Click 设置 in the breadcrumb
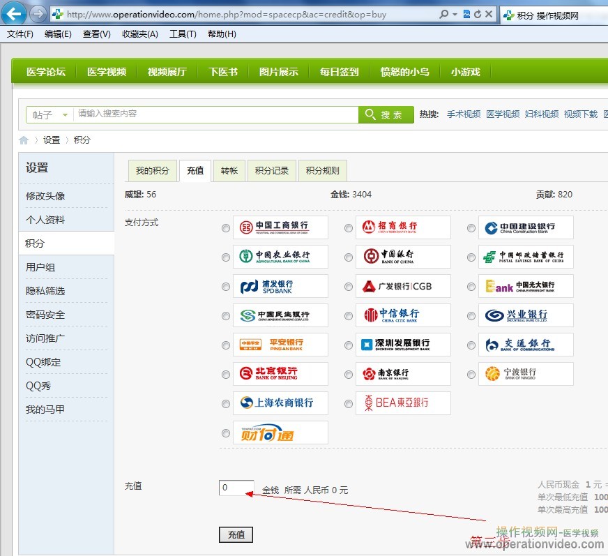Image resolution: width=608 pixels, height=556 pixels. coord(52,140)
